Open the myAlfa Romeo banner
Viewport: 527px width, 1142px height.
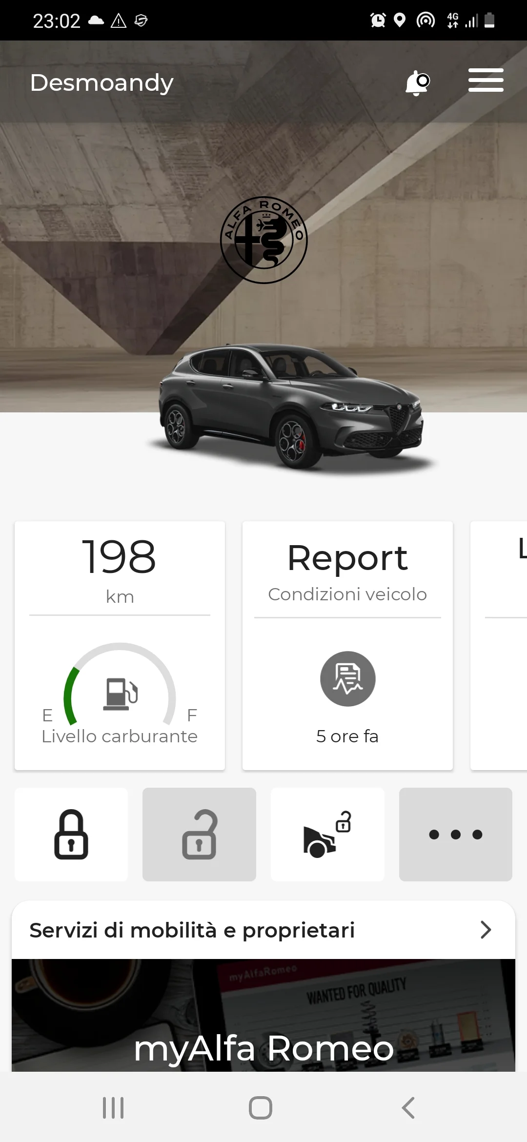click(x=263, y=1015)
